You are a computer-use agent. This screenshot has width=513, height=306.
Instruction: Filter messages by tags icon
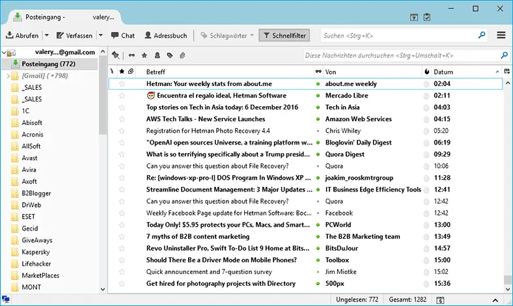170,55
